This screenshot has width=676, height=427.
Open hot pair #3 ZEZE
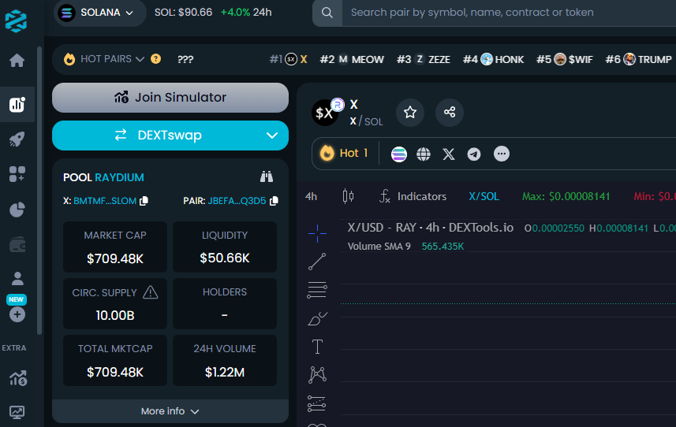pyautogui.click(x=424, y=59)
